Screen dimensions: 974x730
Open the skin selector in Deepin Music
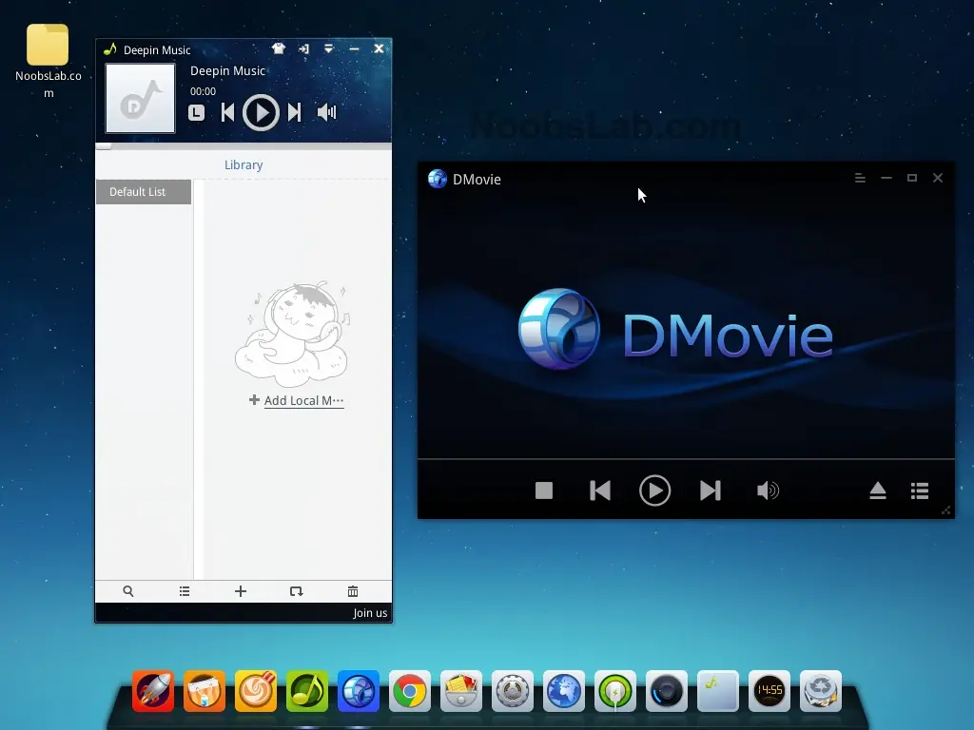pos(279,48)
